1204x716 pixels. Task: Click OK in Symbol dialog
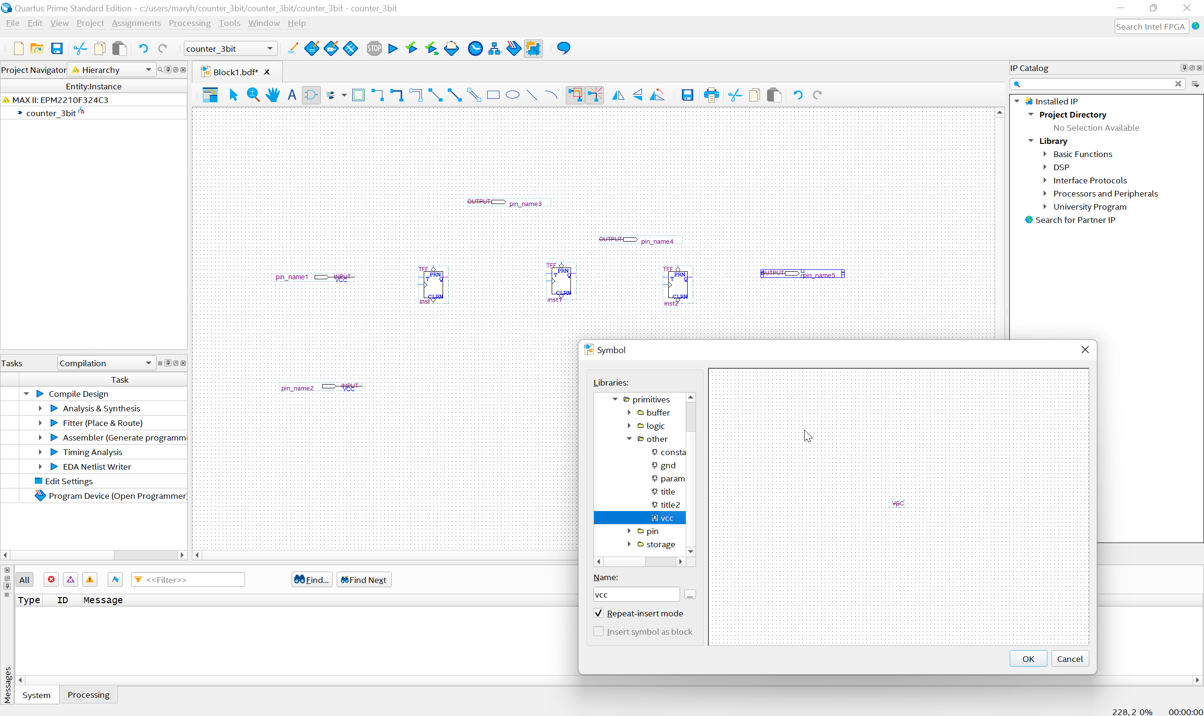pyautogui.click(x=1029, y=659)
